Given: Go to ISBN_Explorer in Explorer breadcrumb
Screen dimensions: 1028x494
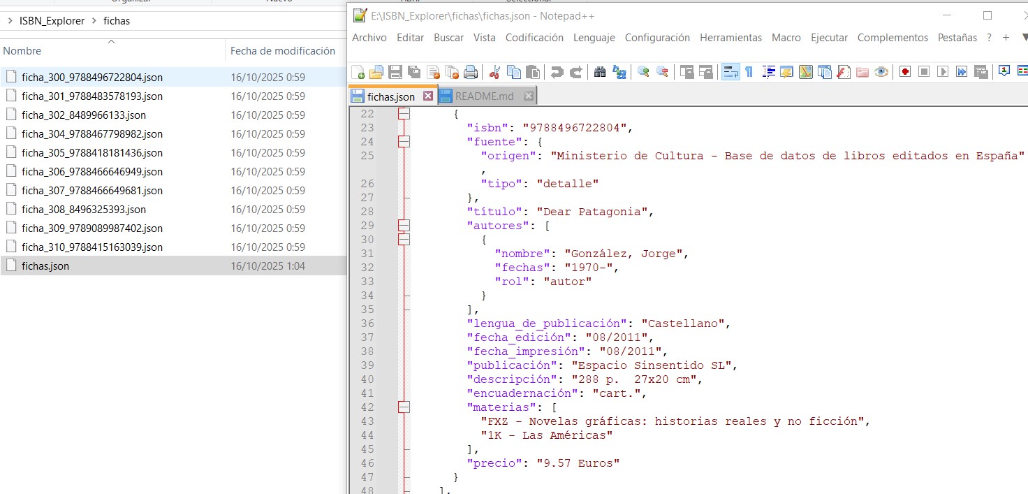Looking at the screenshot, I should pos(52,21).
